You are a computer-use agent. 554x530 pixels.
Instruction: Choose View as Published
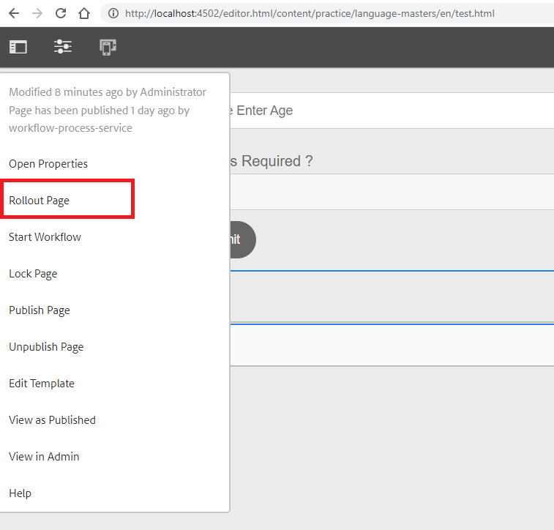tap(52, 420)
